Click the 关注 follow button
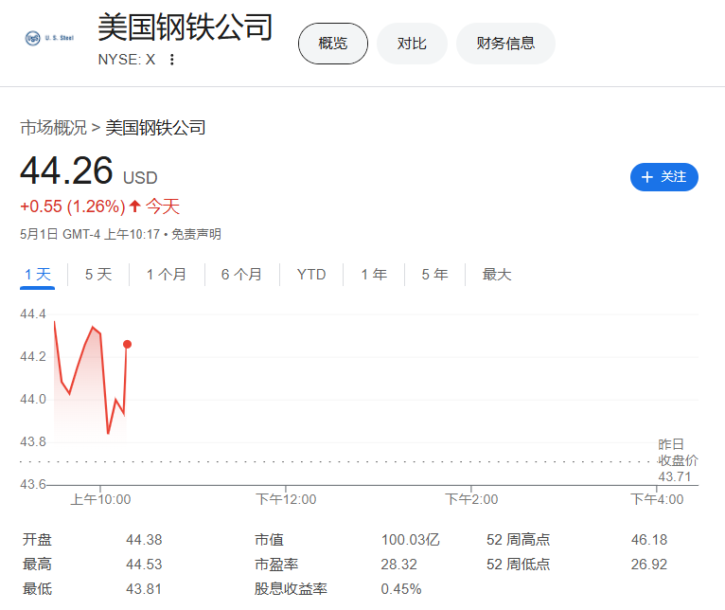Viewport: 725px width, 610px height. click(664, 177)
